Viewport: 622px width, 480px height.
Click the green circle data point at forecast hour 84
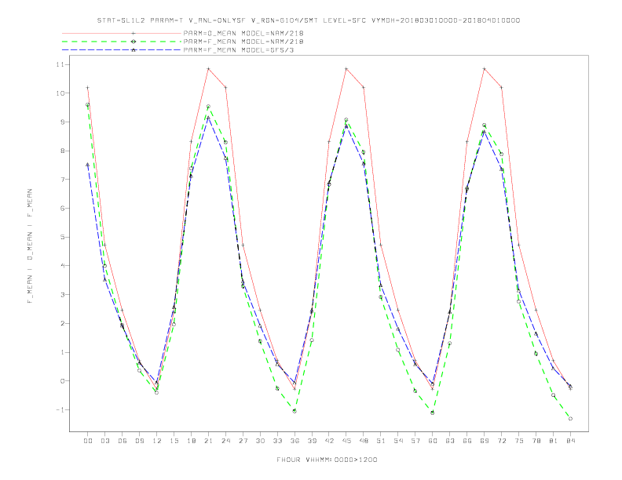click(x=570, y=419)
